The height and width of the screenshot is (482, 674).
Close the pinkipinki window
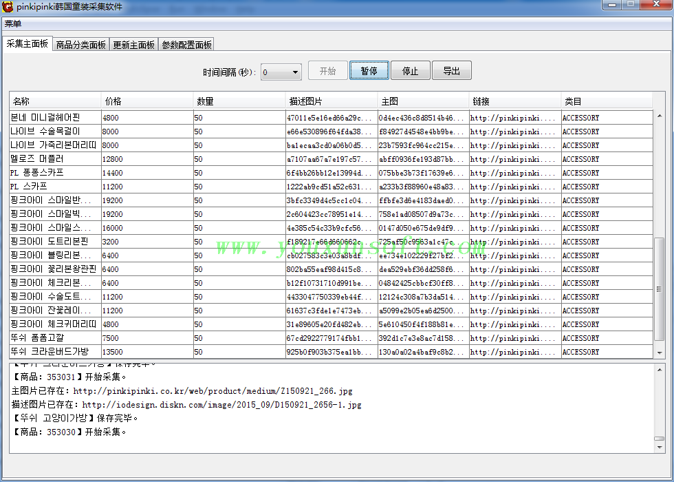(656, 5)
